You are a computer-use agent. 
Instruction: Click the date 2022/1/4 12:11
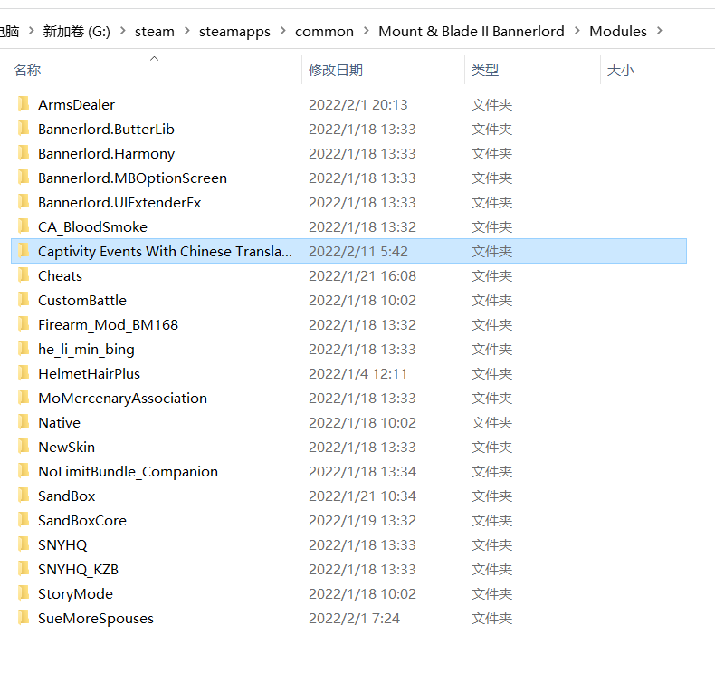357,374
